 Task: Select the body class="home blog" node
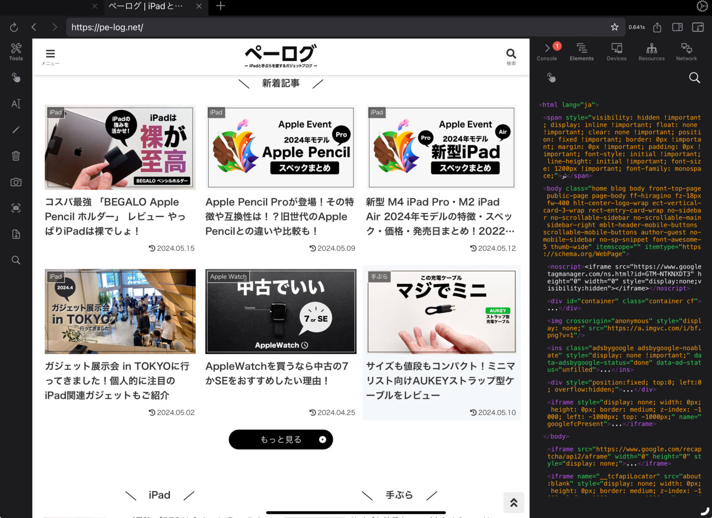click(622, 221)
